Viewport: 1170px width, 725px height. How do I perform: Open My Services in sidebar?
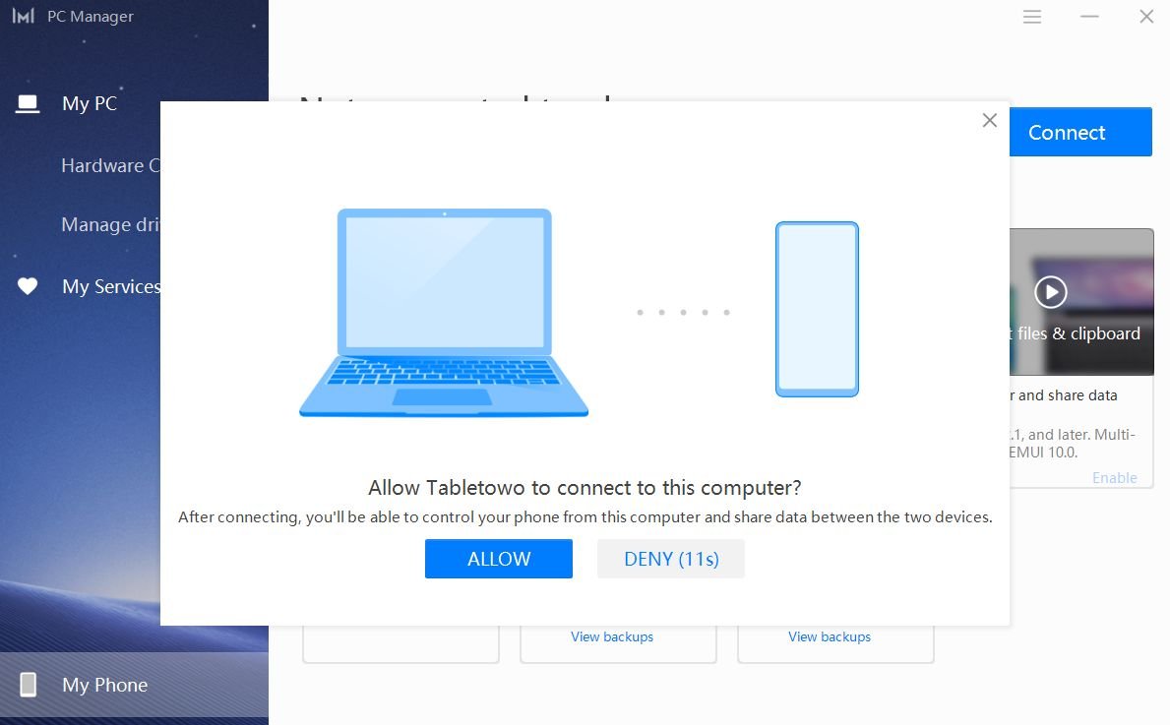tap(111, 286)
